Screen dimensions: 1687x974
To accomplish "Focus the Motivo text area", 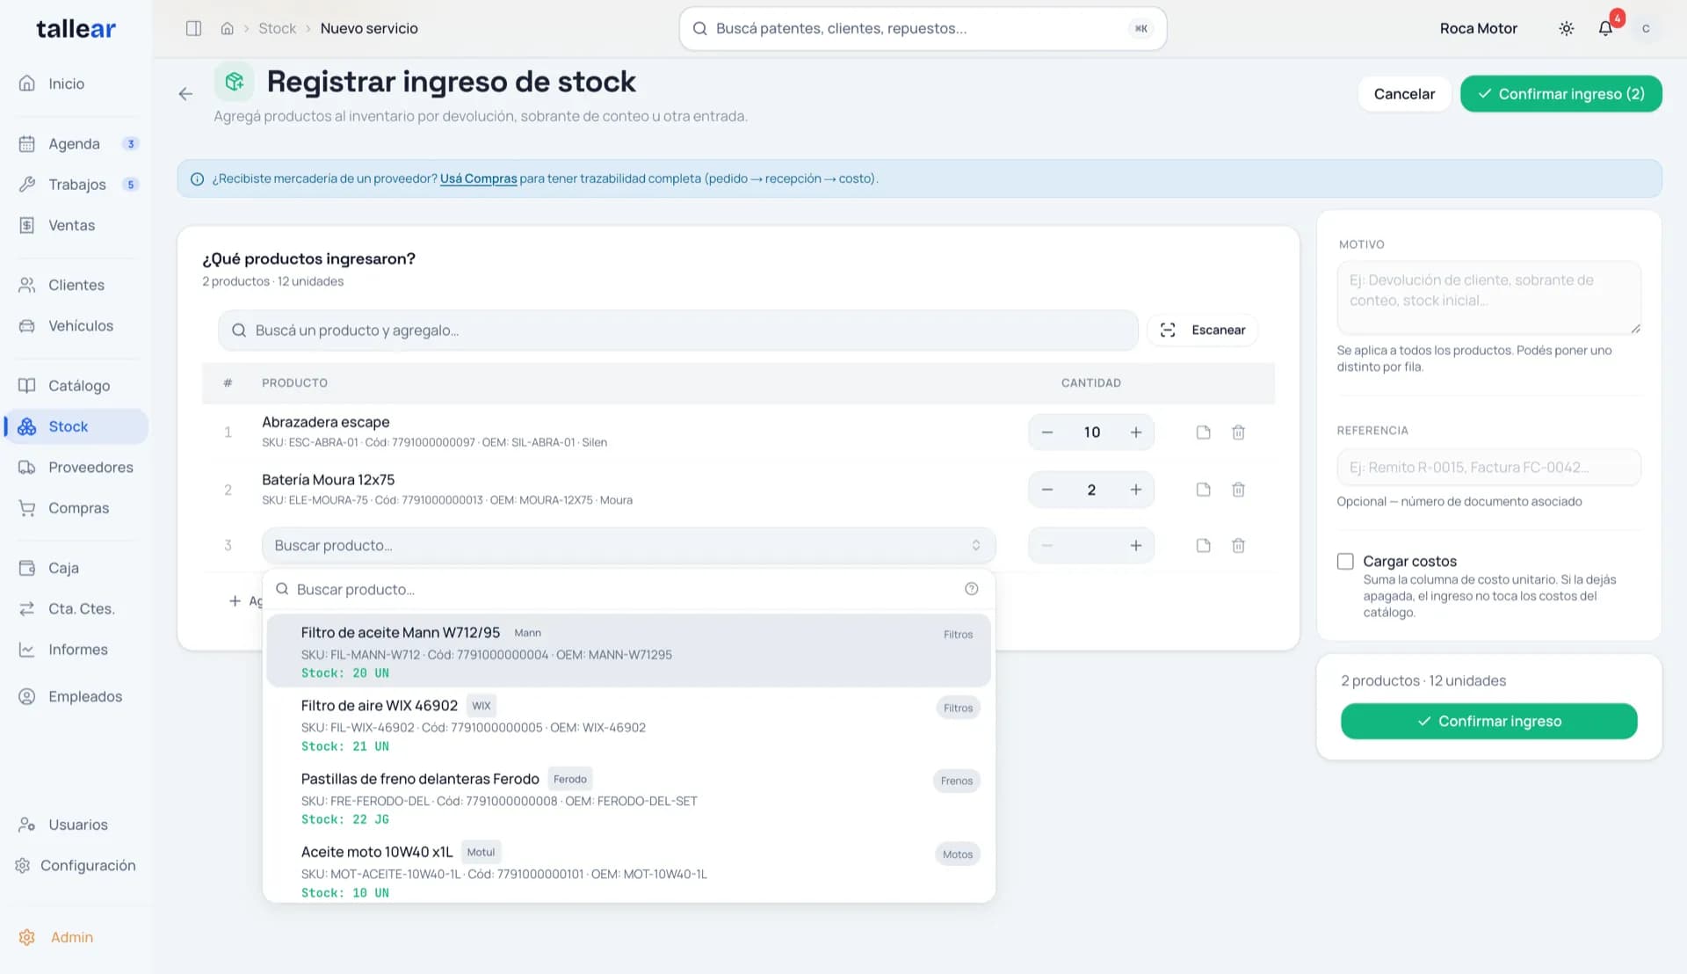I will click(x=1488, y=297).
